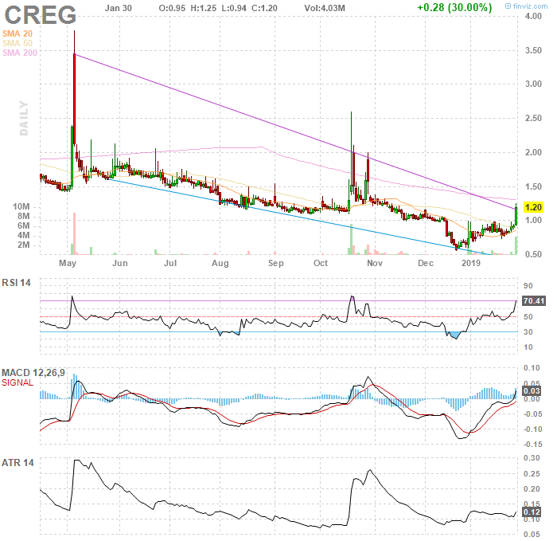Click the 6M volume axis label

coord(23,225)
